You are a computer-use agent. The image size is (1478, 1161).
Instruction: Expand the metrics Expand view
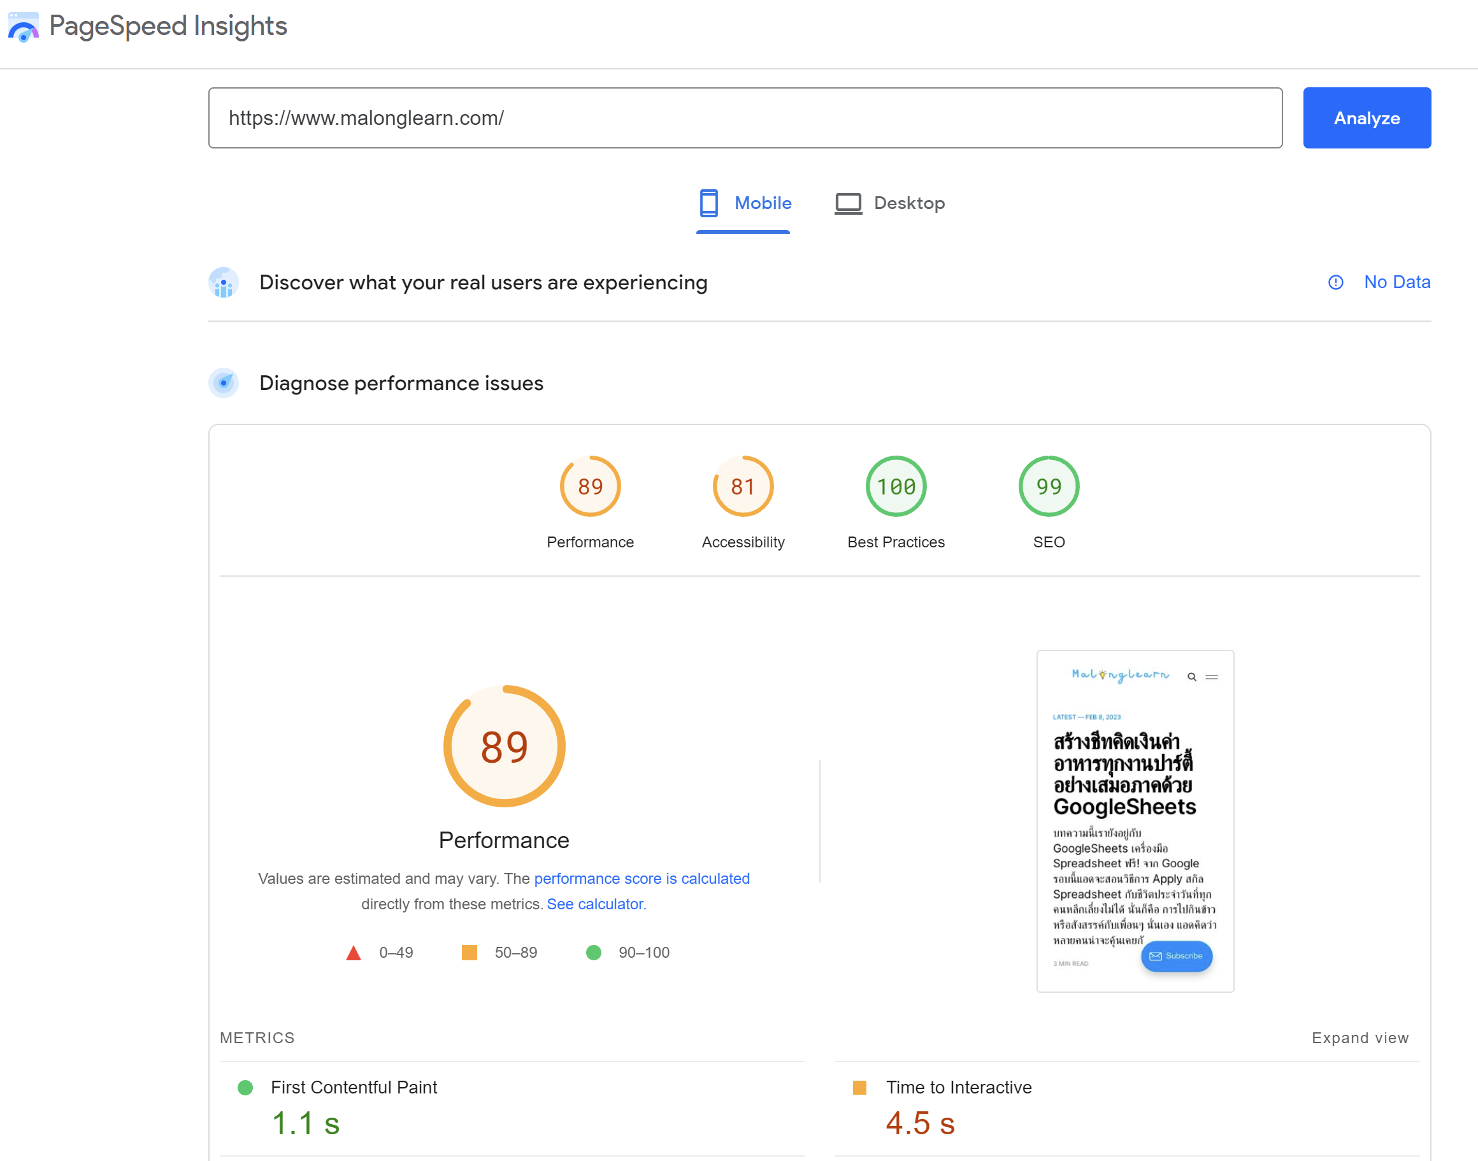pos(1360,1036)
